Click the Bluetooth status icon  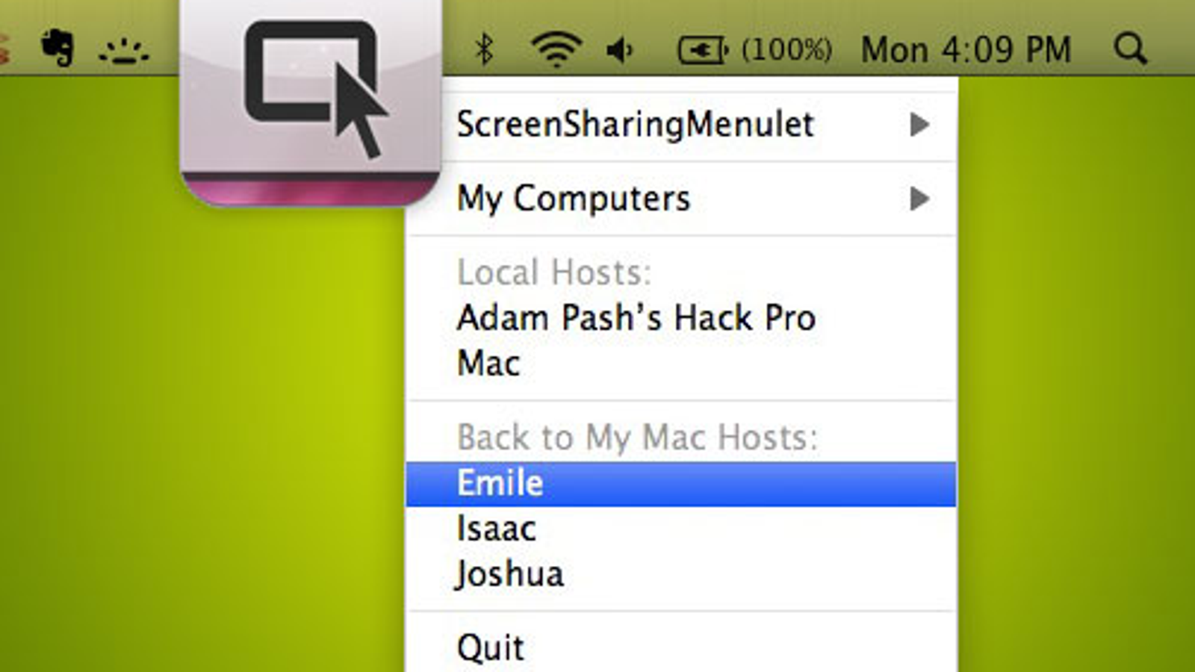click(x=485, y=49)
